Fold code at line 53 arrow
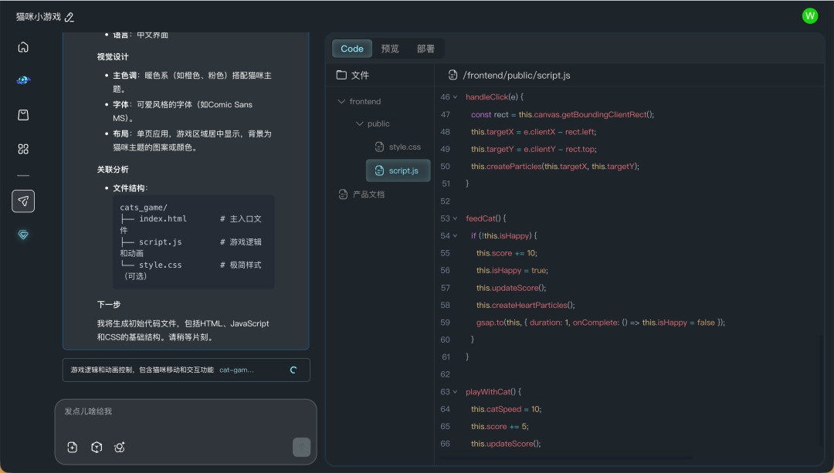Image resolution: width=834 pixels, height=473 pixels. click(455, 218)
